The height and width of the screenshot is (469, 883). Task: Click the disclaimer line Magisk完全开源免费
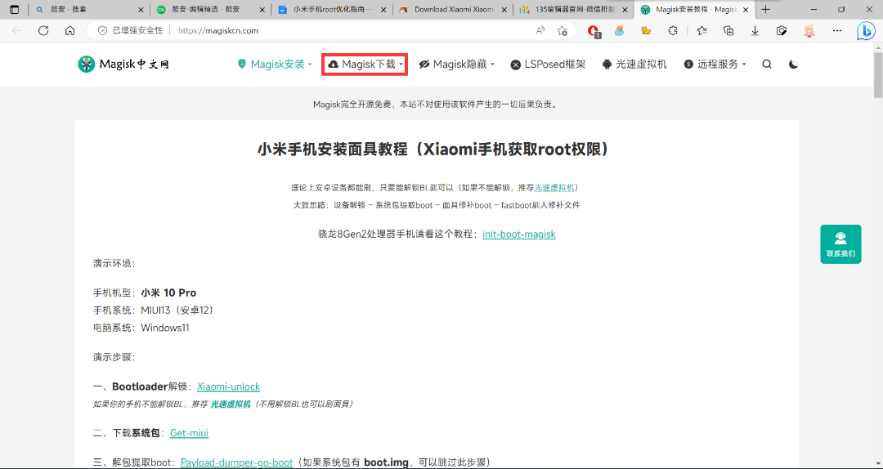436,104
